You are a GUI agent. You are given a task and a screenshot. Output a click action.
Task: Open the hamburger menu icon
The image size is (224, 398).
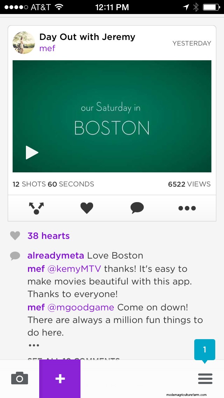tap(205, 379)
